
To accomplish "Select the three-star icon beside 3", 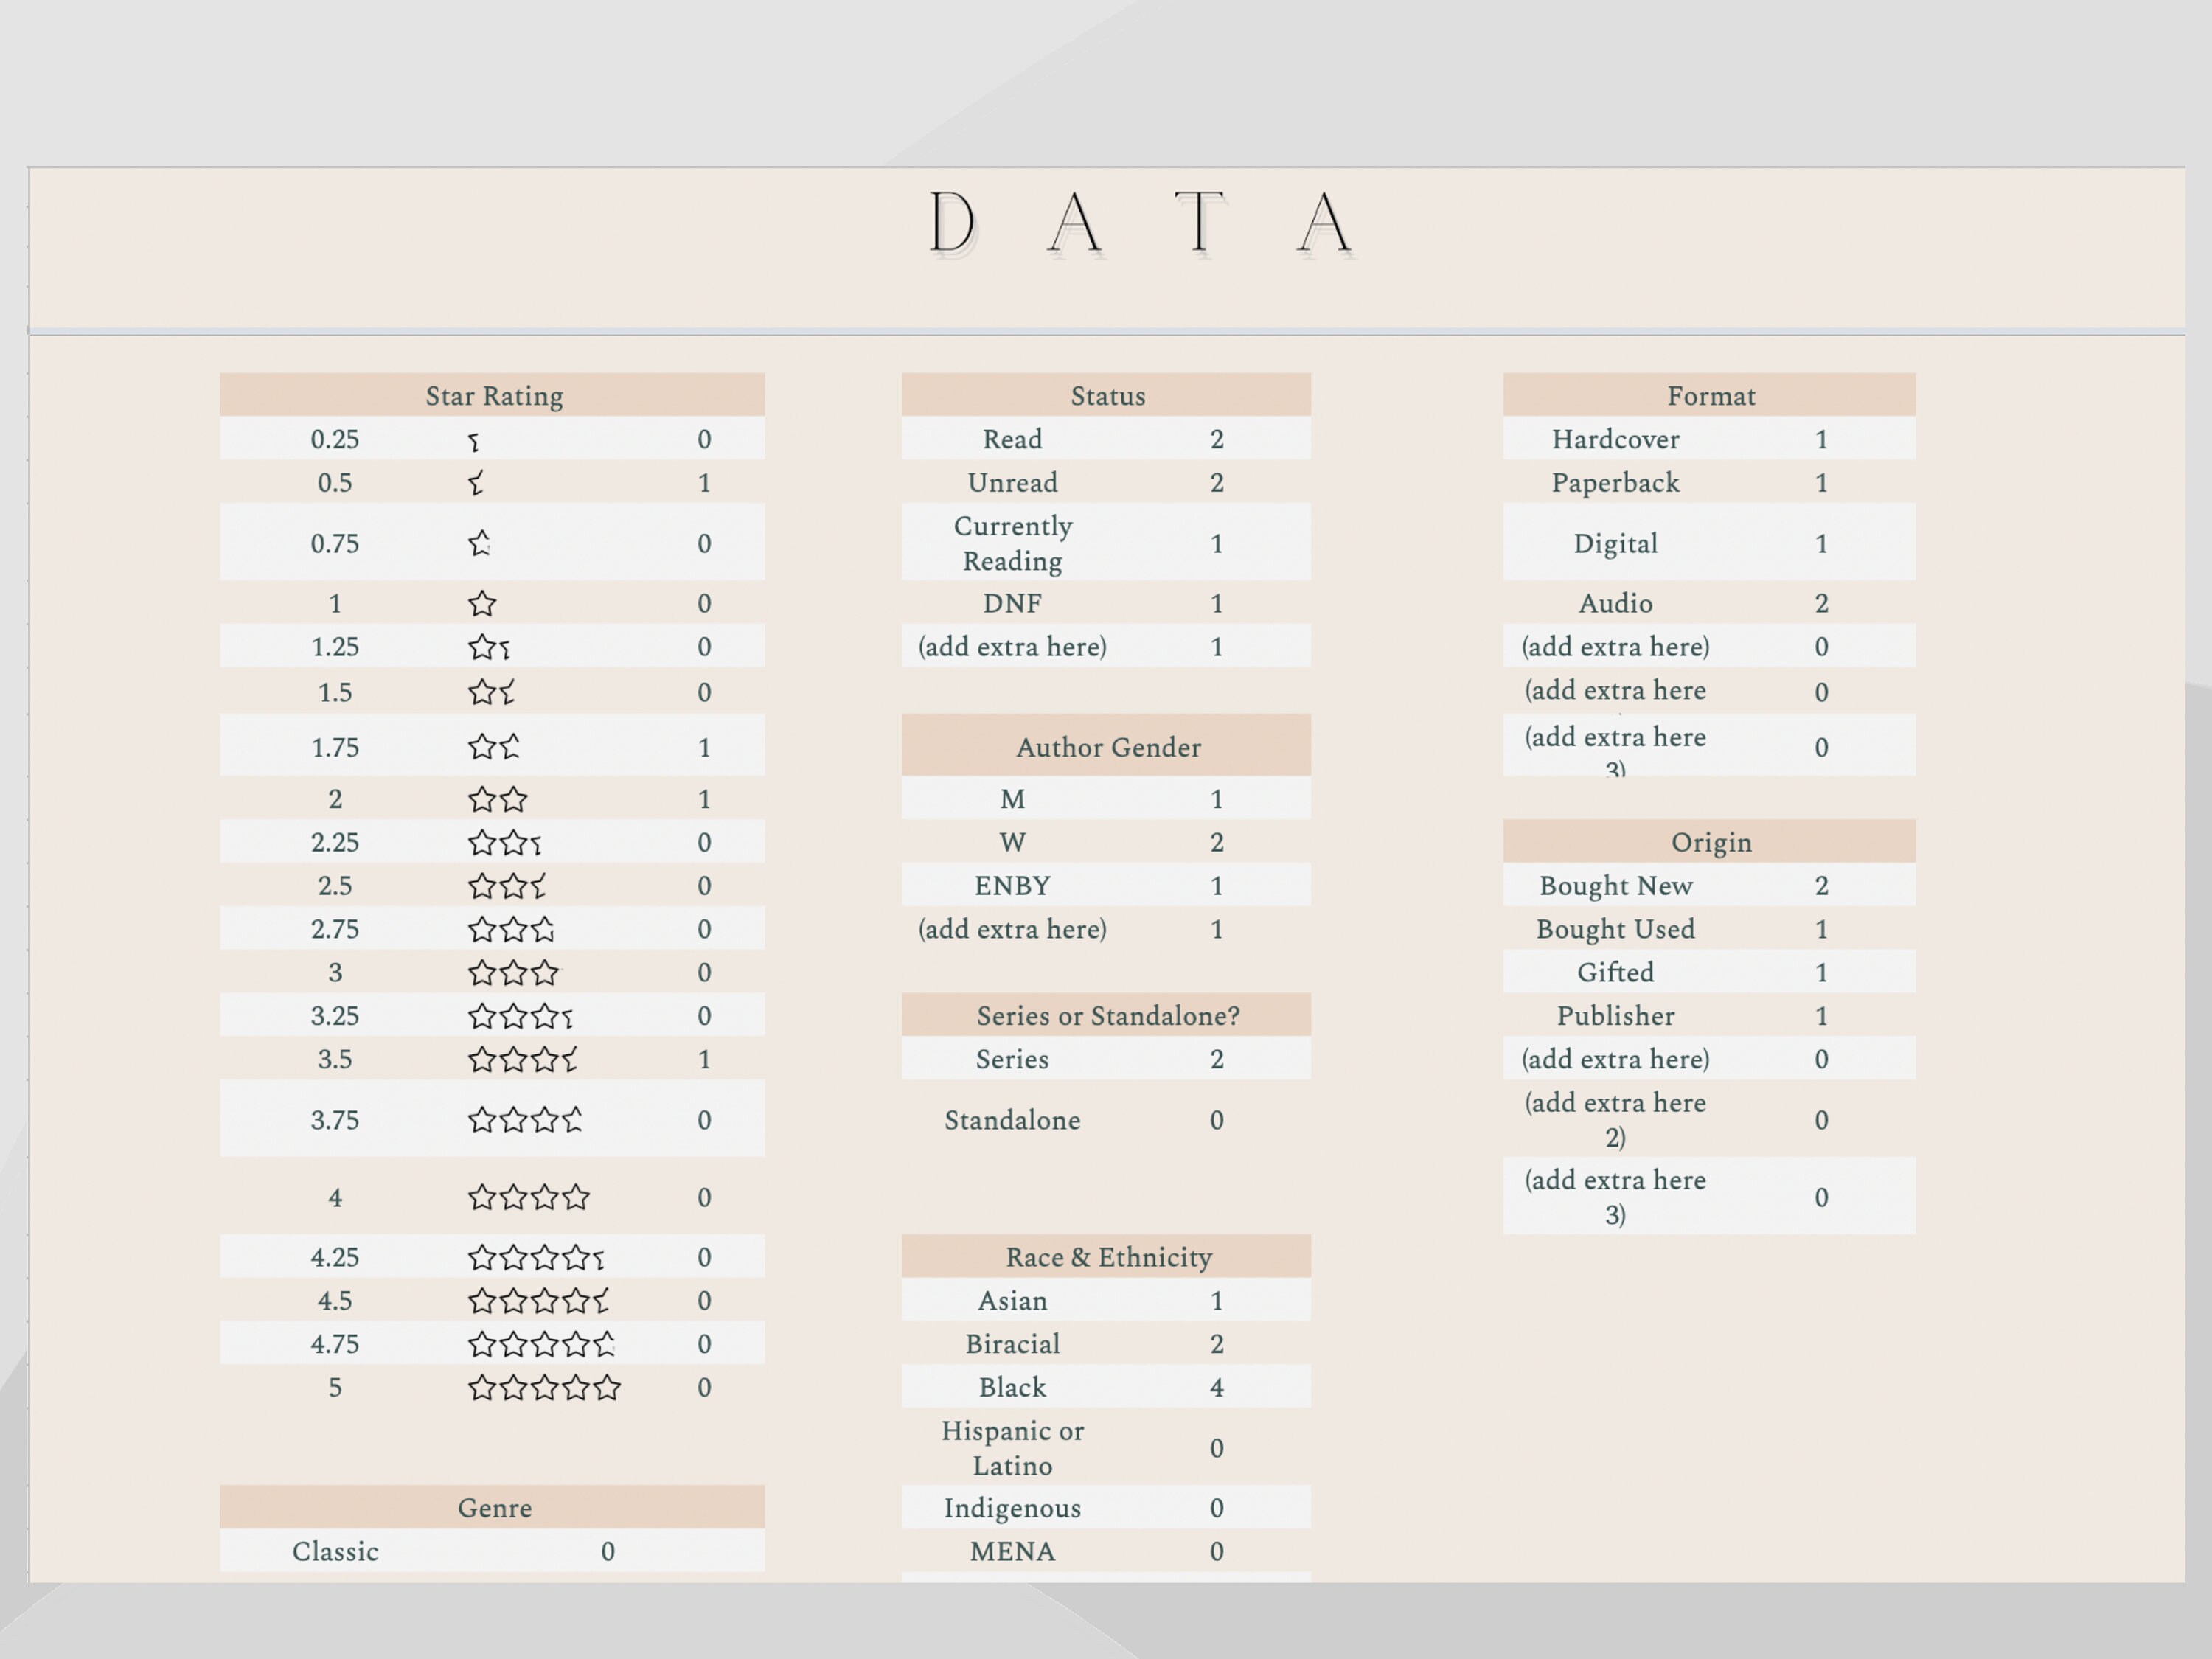I will 513,971.
